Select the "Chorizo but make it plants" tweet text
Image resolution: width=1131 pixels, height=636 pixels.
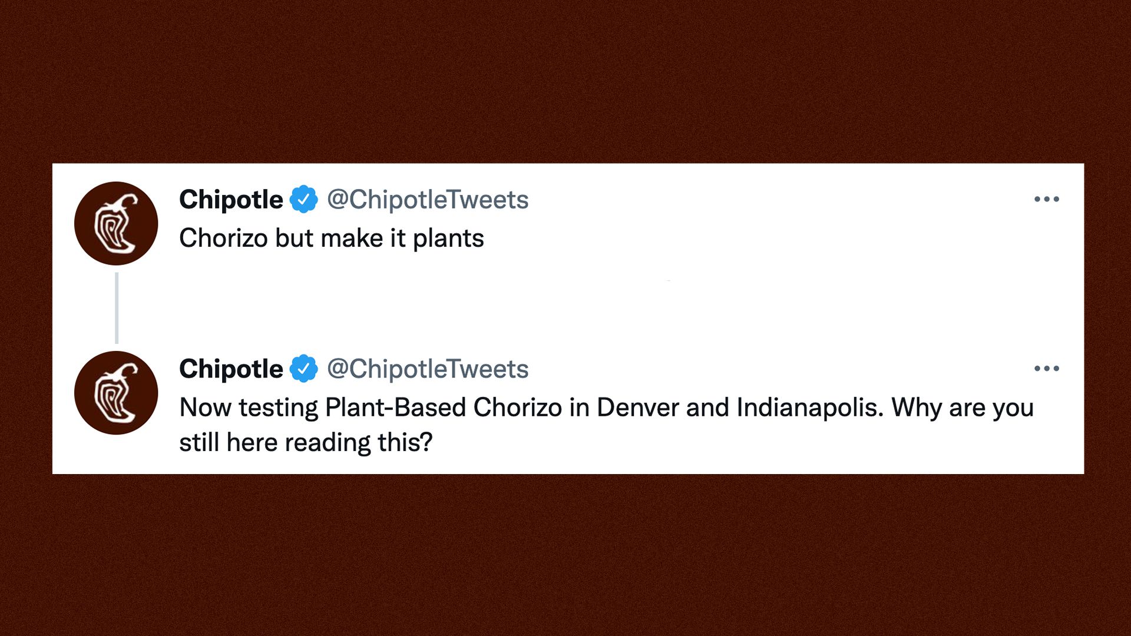coord(331,238)
